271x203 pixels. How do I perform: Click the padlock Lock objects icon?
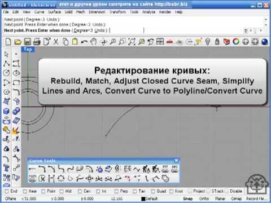[x=217, y=42]
